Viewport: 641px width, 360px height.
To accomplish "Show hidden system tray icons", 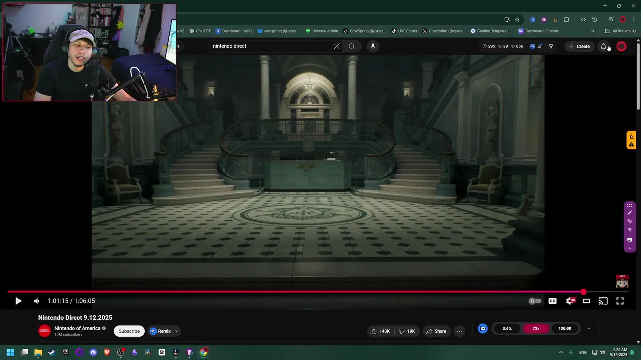I will [x=561, y=352].
